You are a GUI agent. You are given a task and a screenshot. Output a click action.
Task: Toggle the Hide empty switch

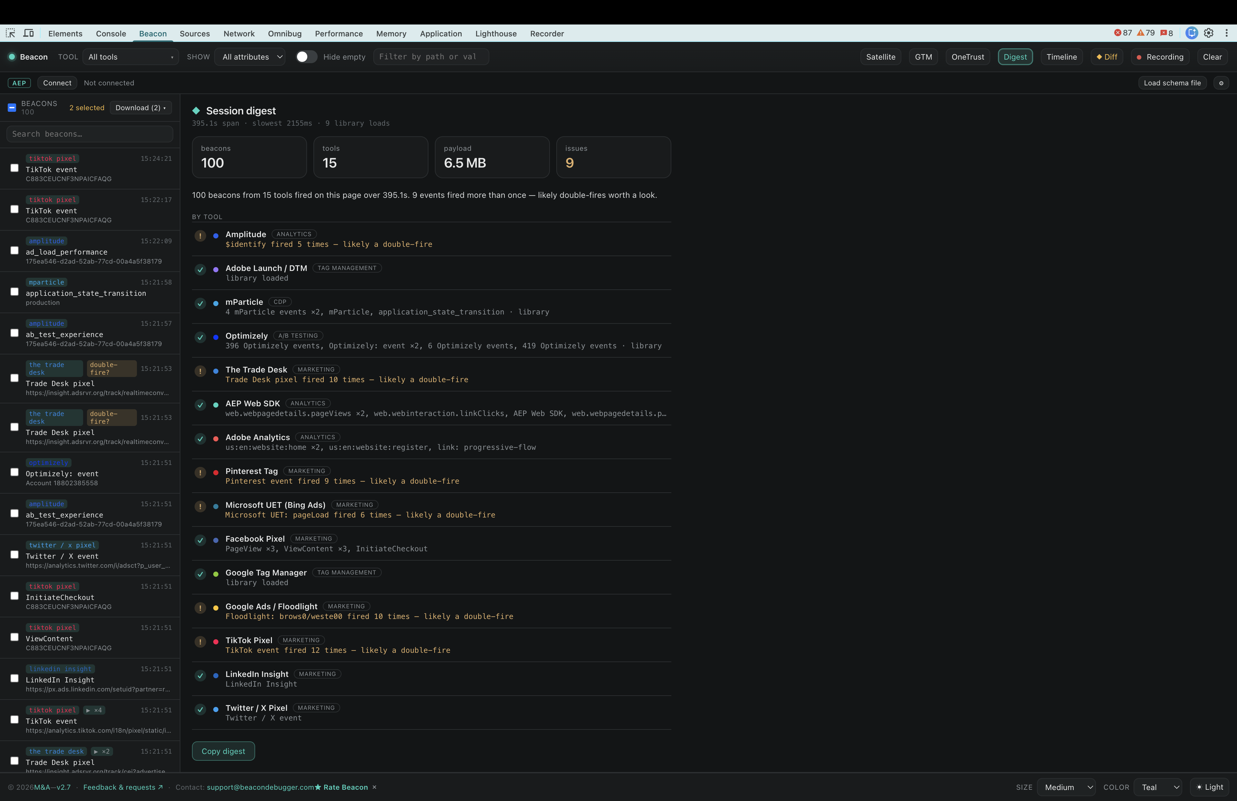coord(306,57)
